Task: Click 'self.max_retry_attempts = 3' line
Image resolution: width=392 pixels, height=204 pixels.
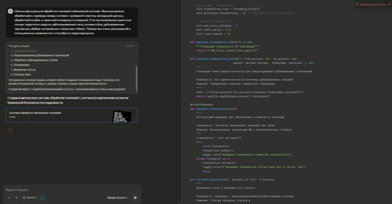Action: click(x=217, y=26)
